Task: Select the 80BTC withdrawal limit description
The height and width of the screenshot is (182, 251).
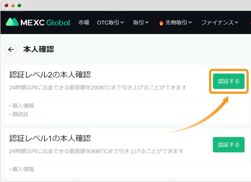Action: coord(96,151)
